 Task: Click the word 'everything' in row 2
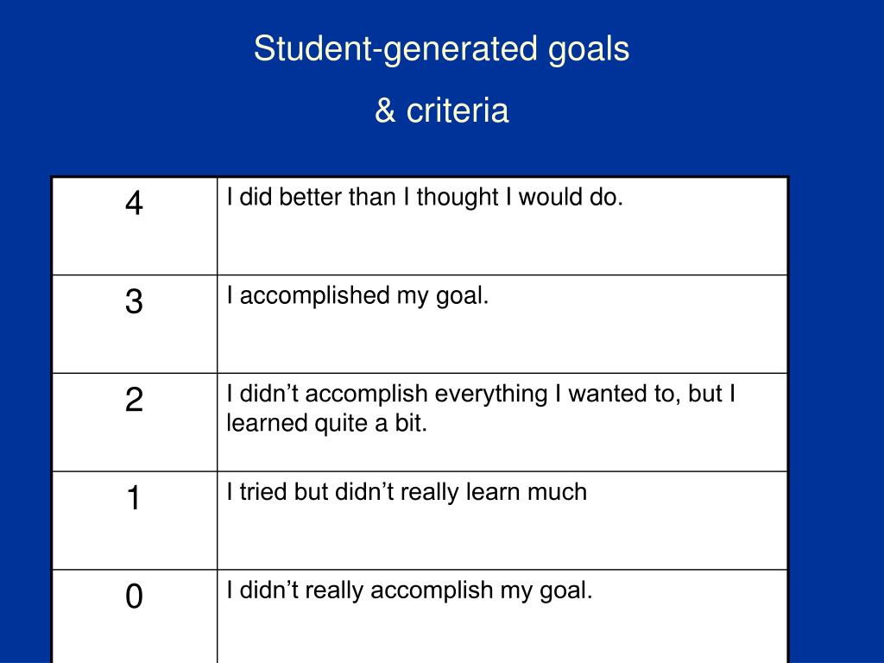491,394
